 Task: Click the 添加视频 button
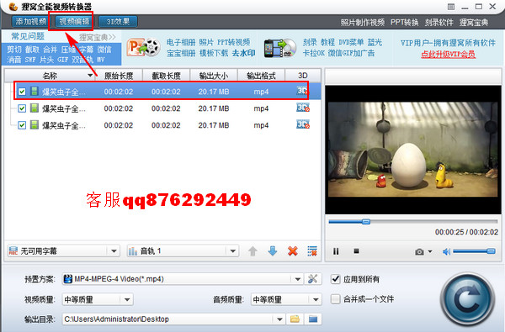click(x=30, y=22)
